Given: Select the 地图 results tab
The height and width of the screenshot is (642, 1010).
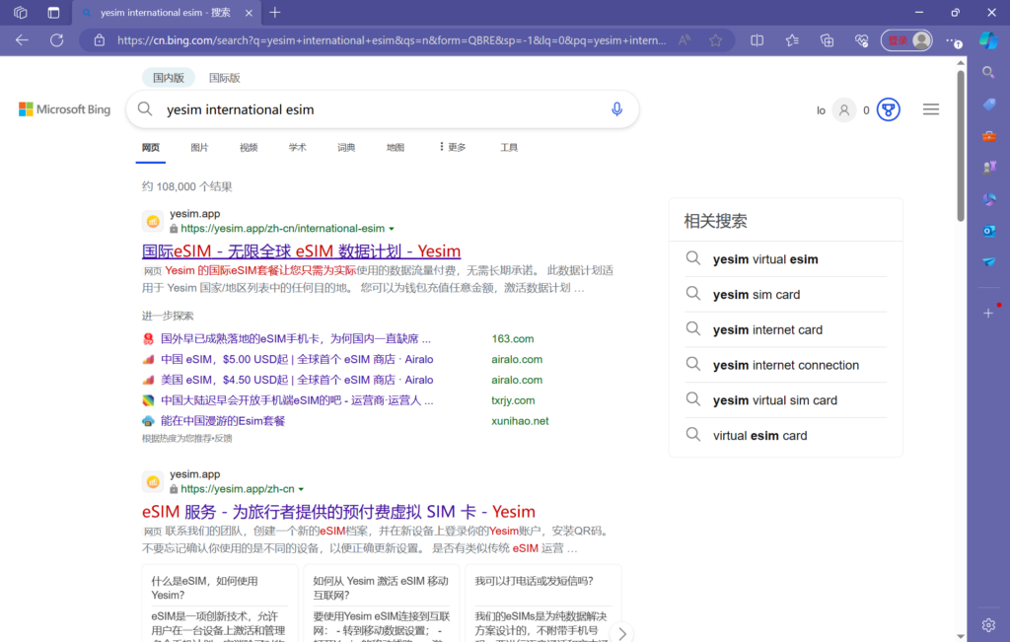Looking at the screenshot, I should [x=396, y=148].
